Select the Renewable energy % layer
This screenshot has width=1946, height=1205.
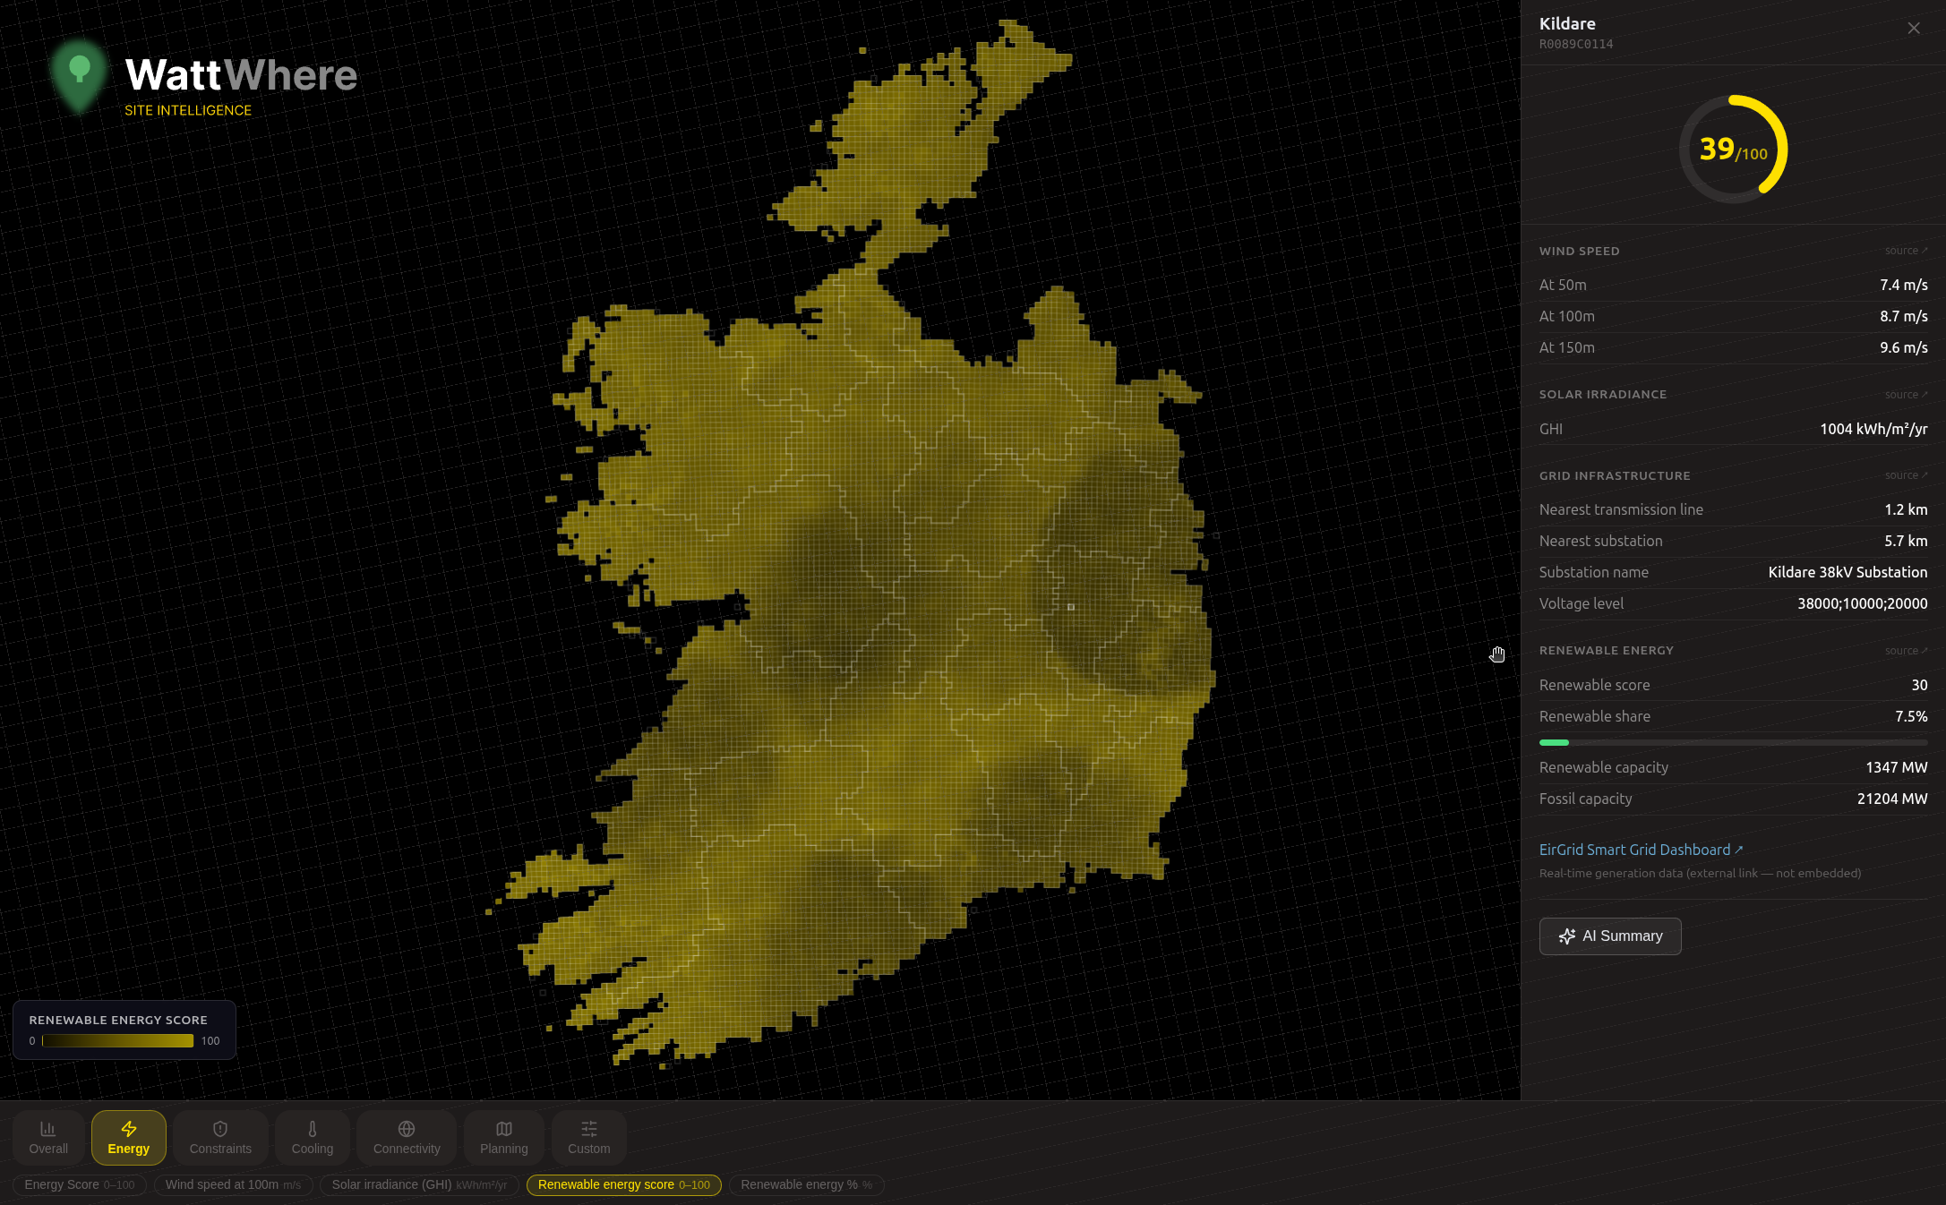[806, 1184]
